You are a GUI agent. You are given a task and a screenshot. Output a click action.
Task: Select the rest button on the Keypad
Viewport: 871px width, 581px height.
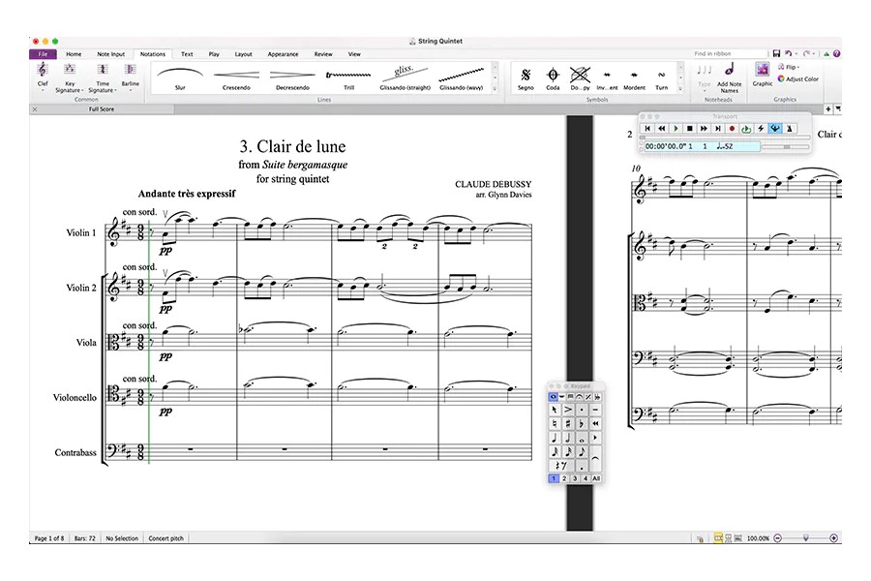pyautogui.click(x=561, y=466)
